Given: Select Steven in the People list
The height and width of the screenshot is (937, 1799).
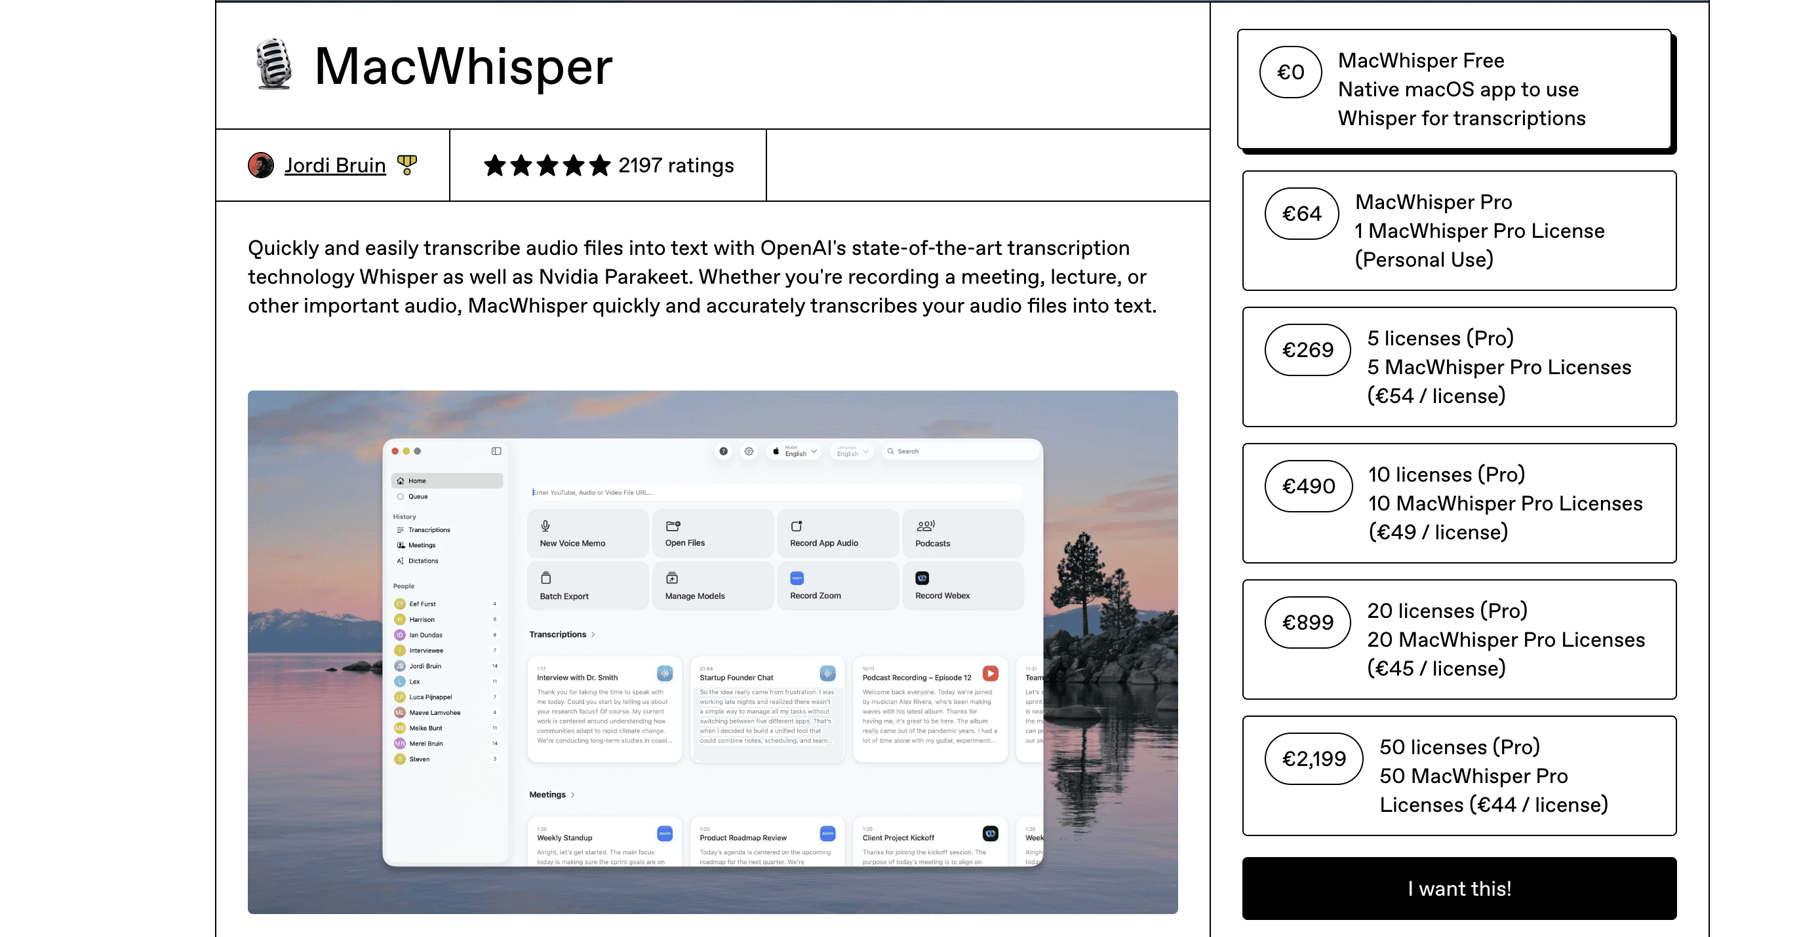Looking at the screenshot, I should point(447,759).
